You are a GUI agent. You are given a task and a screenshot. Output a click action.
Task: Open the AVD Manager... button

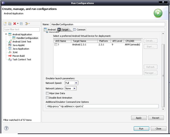coord(150,73)
